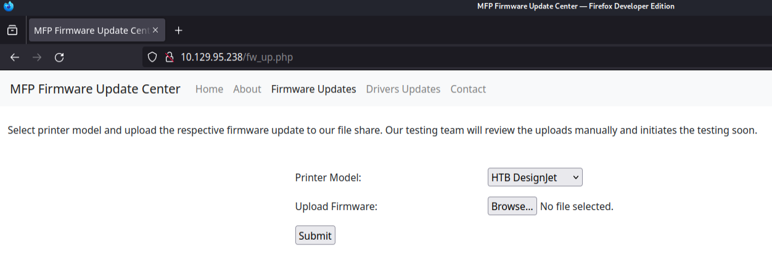Expand the Printer Model dropdown
Screen dimensions: 772x263
535,177
